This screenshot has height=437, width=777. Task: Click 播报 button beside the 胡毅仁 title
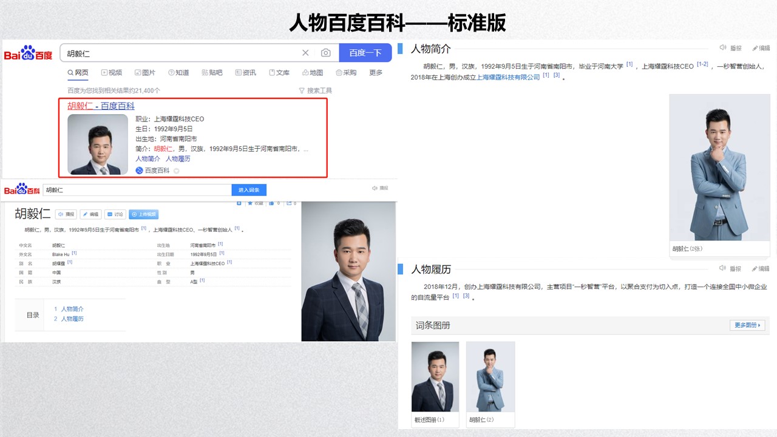[x=66, y=214]
